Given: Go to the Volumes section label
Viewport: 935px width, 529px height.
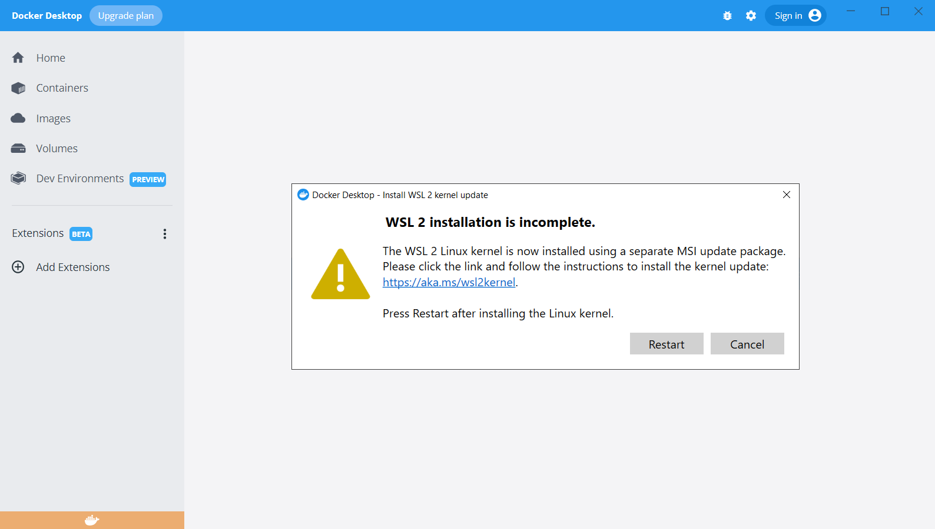Looking at the screenshot, I should pos(57,149).
